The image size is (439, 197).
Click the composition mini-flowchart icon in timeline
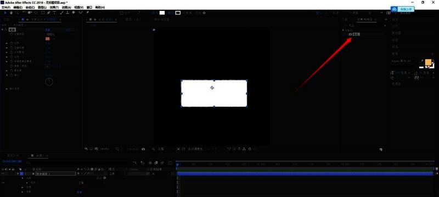click(x=134, y=163)
